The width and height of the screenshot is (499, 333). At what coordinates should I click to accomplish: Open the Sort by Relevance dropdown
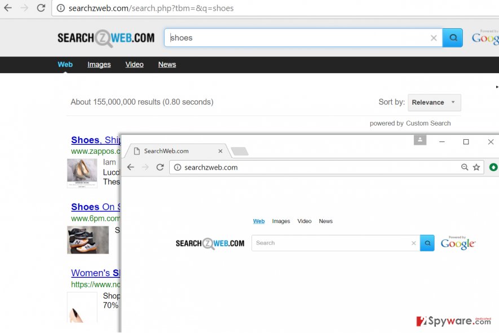434,103
